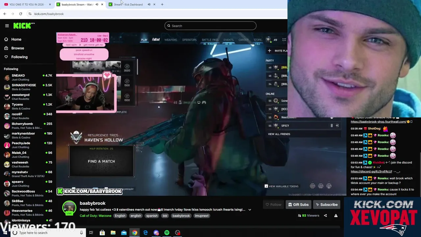The width and height of the screenshot is (421, 237).
Task: Click Tyceno avatar in Following list
Action: (7, 106)
